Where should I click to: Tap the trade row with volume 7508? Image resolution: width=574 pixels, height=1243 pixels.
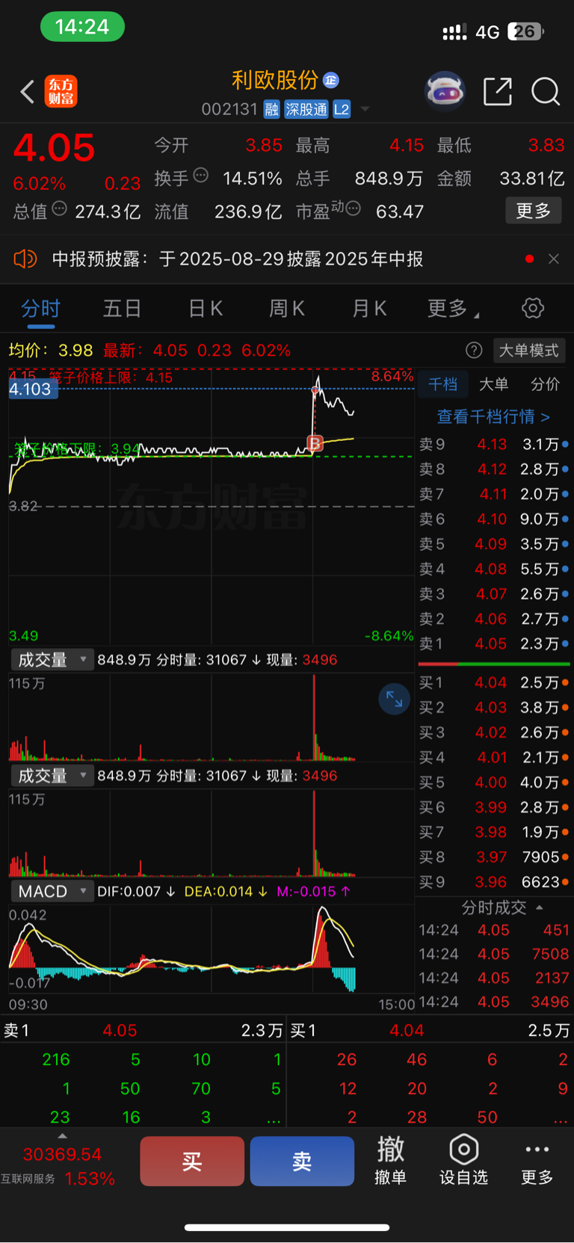pos(493,954)
